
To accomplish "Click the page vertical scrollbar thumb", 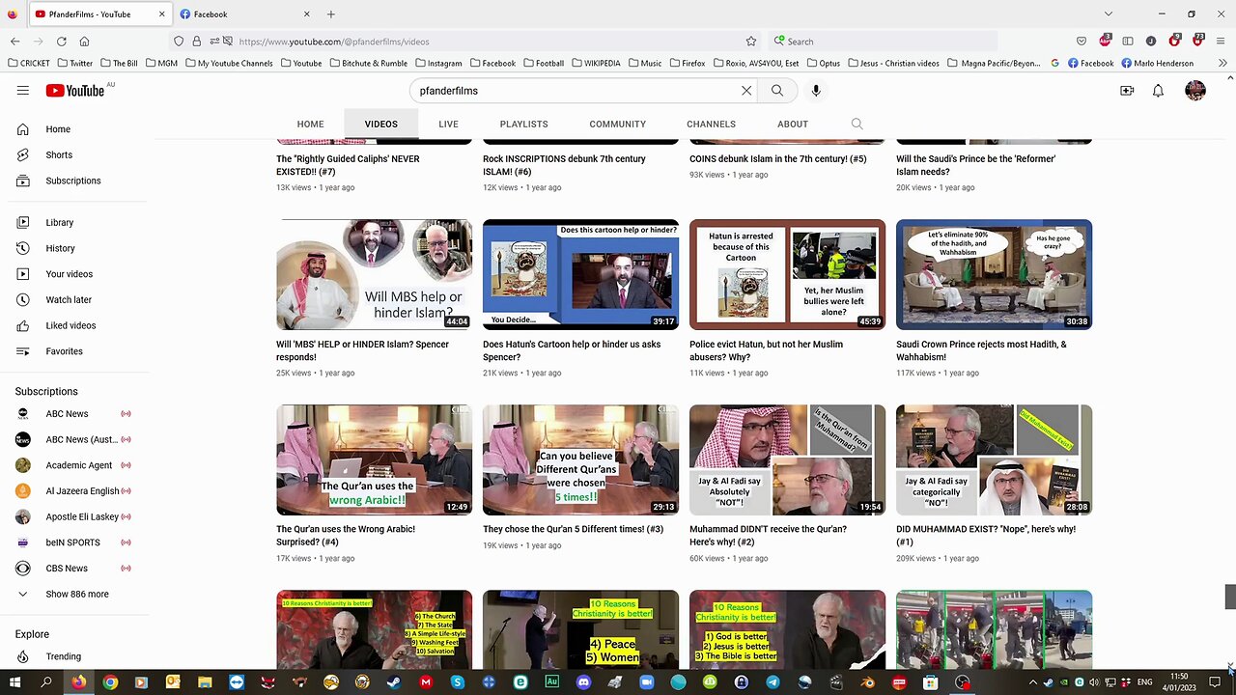I will (1230, 597).
